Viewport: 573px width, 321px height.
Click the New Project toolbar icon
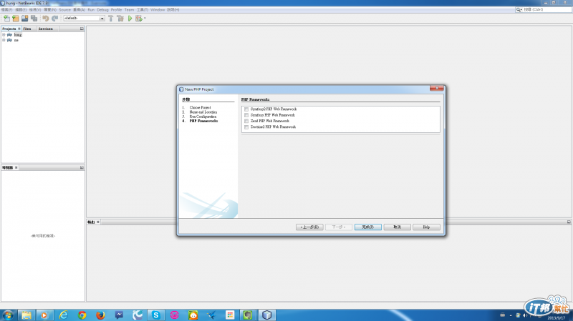(16, 19)
